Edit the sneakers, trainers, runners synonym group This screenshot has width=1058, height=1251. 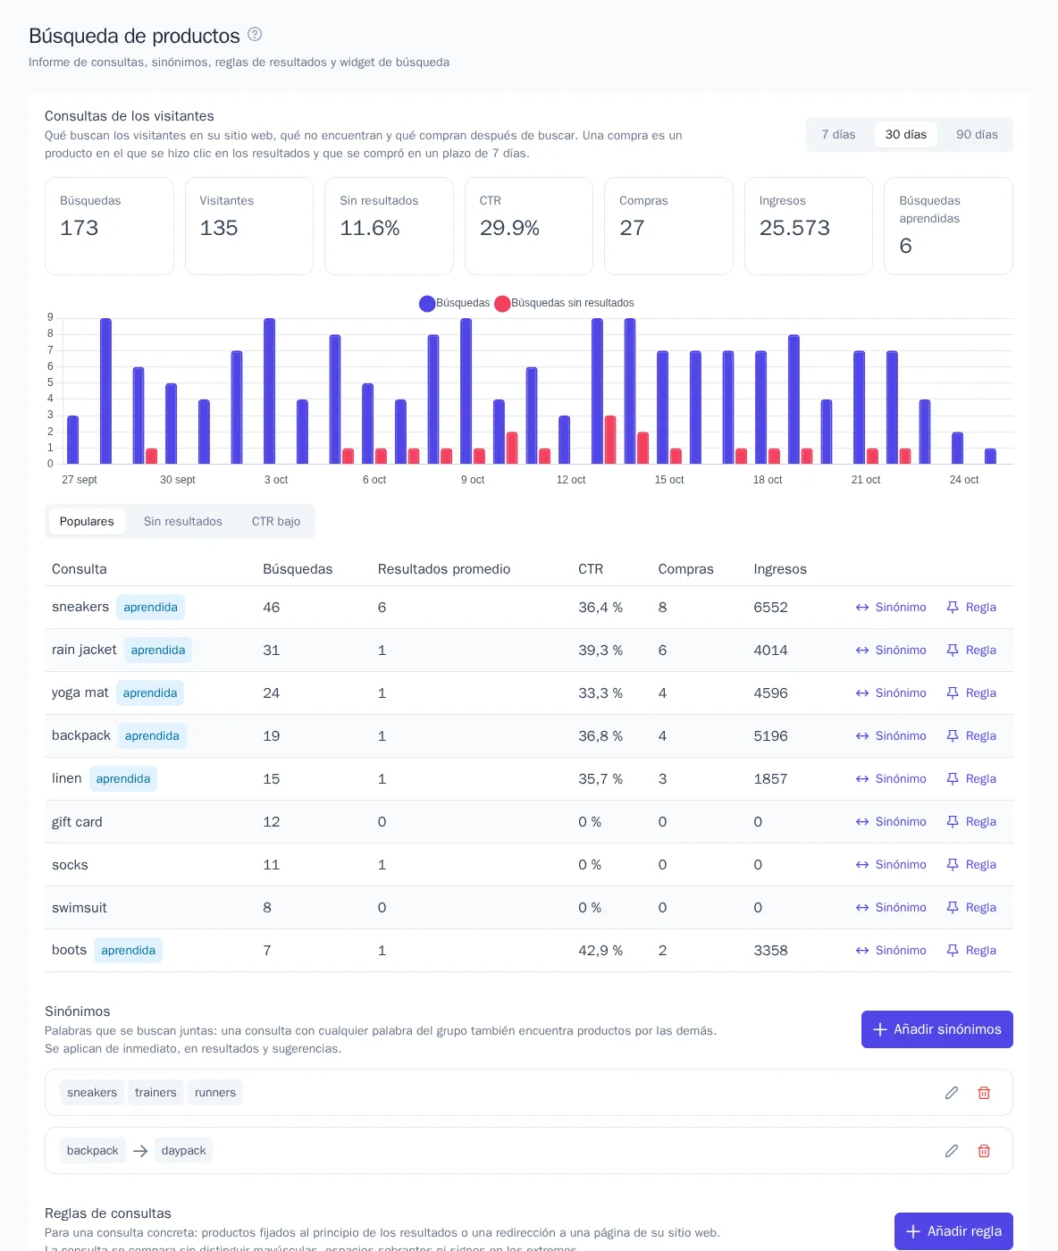click(952, 1093)
